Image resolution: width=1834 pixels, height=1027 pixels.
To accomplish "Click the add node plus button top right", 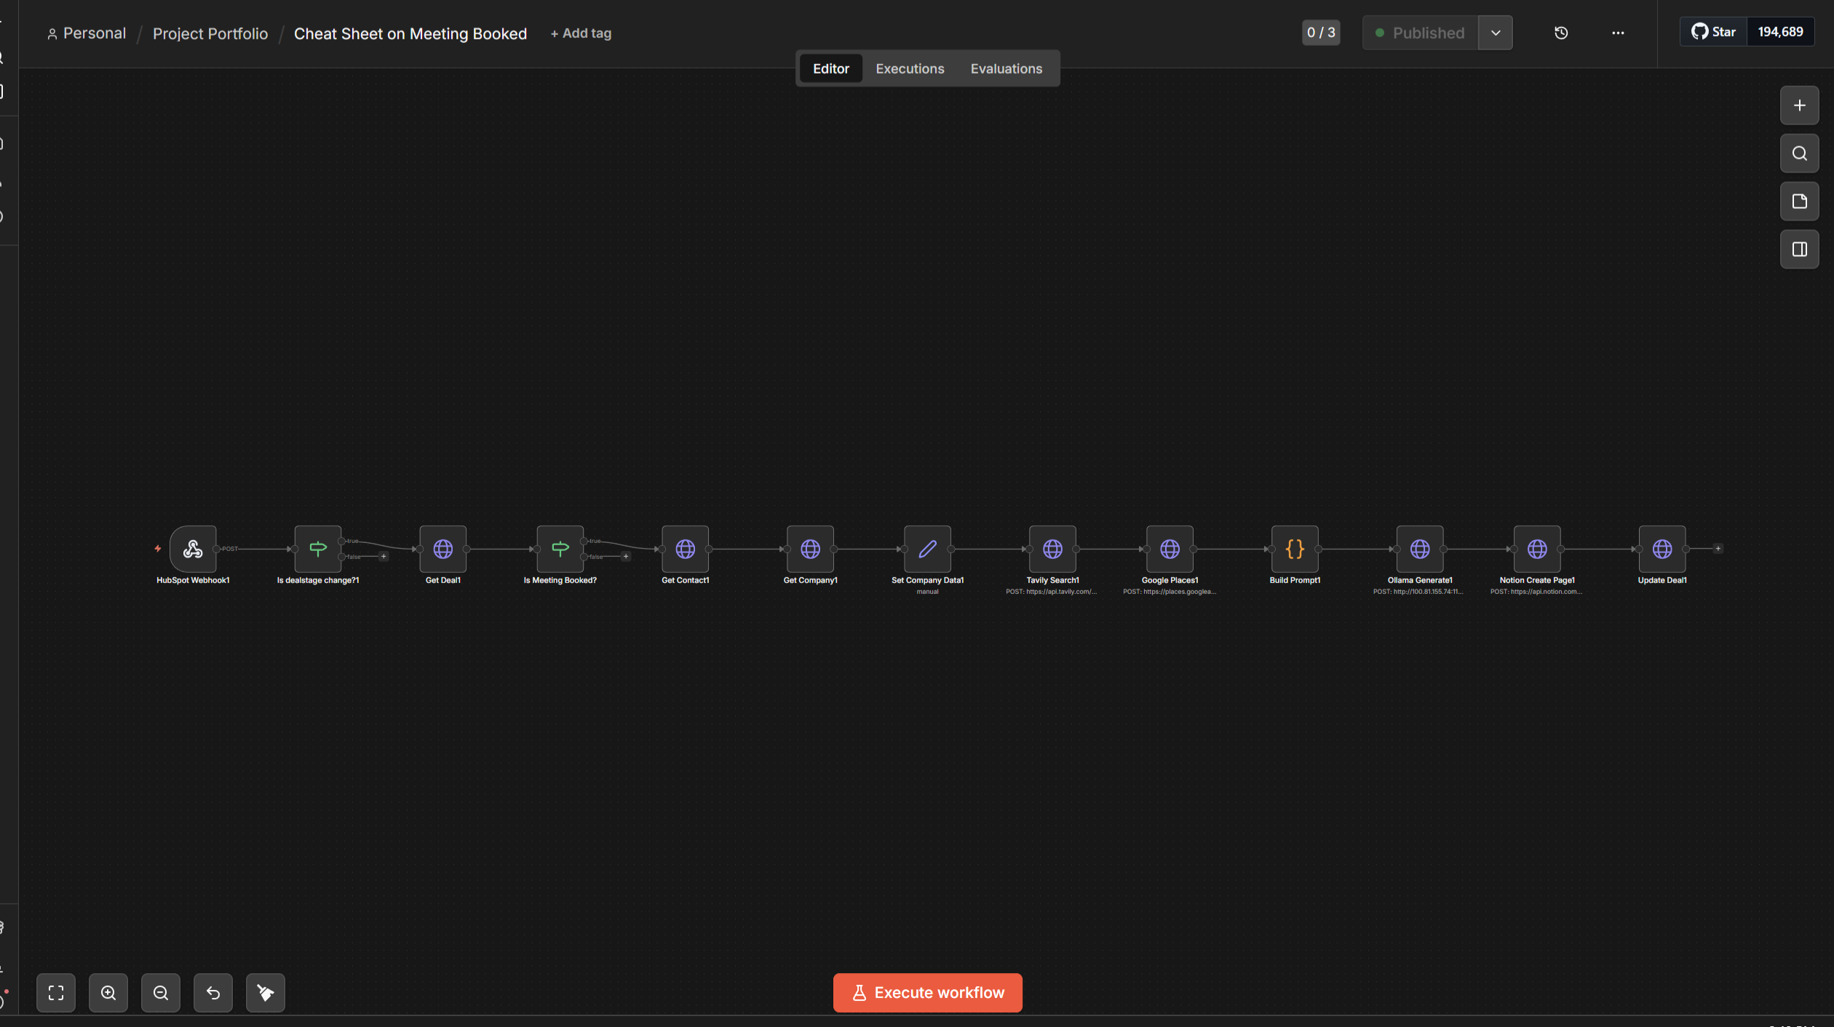I will click(x=1800, y=106).
